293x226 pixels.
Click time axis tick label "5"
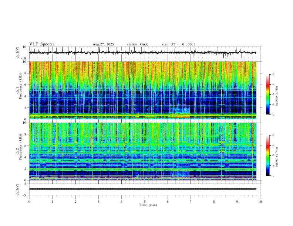coord(145,202)
